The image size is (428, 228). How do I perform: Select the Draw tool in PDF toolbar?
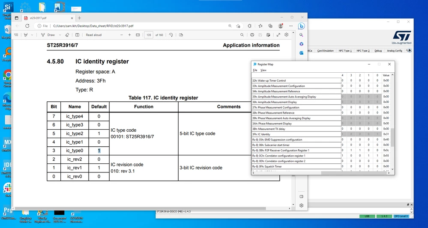tap(48, 35)
